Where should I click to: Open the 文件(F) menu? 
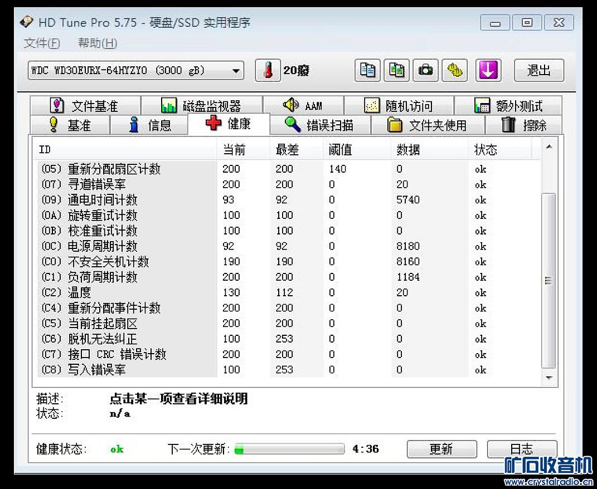[42, 43]
